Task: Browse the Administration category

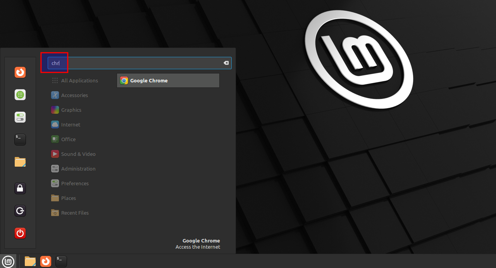Action: tap(78, 169)
